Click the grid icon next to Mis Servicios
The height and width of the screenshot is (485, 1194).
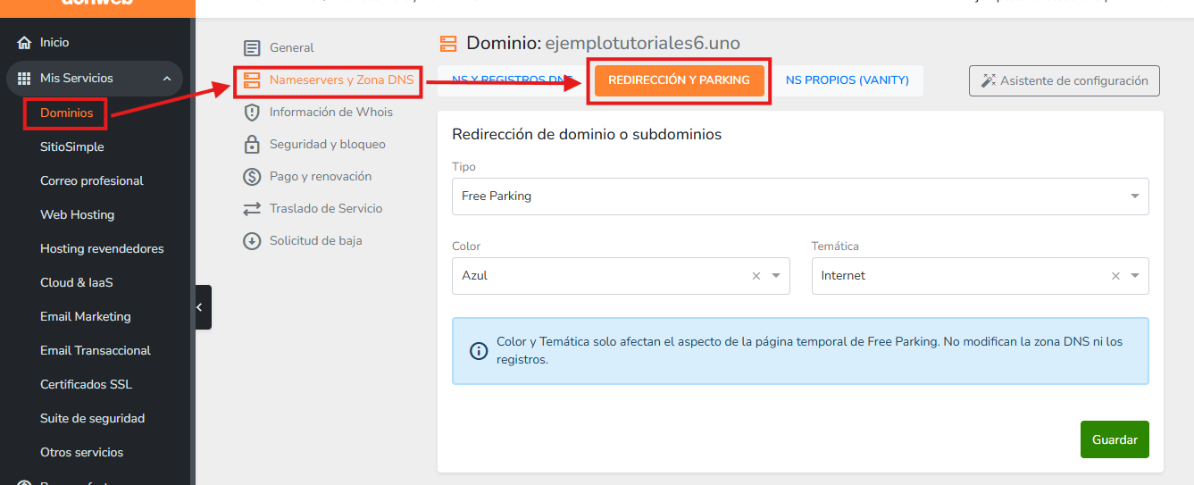[x=24, y=79]
